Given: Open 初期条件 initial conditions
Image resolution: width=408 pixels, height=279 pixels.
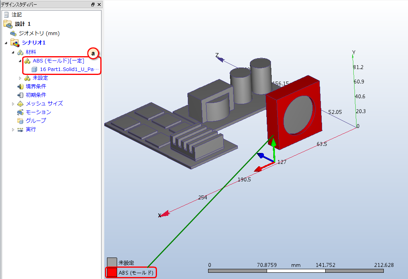Looking at the screenshot, I should click(36, 95).
